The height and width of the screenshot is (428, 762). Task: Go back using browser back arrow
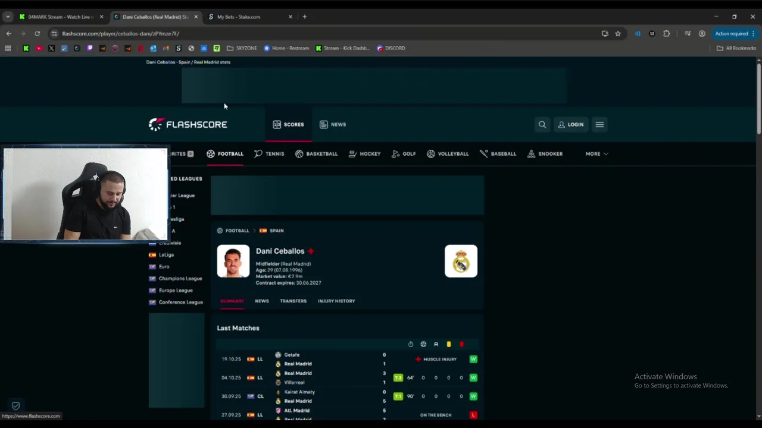click(x=8, y=33)
